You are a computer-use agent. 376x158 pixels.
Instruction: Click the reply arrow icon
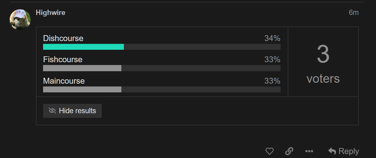[332, 151]
